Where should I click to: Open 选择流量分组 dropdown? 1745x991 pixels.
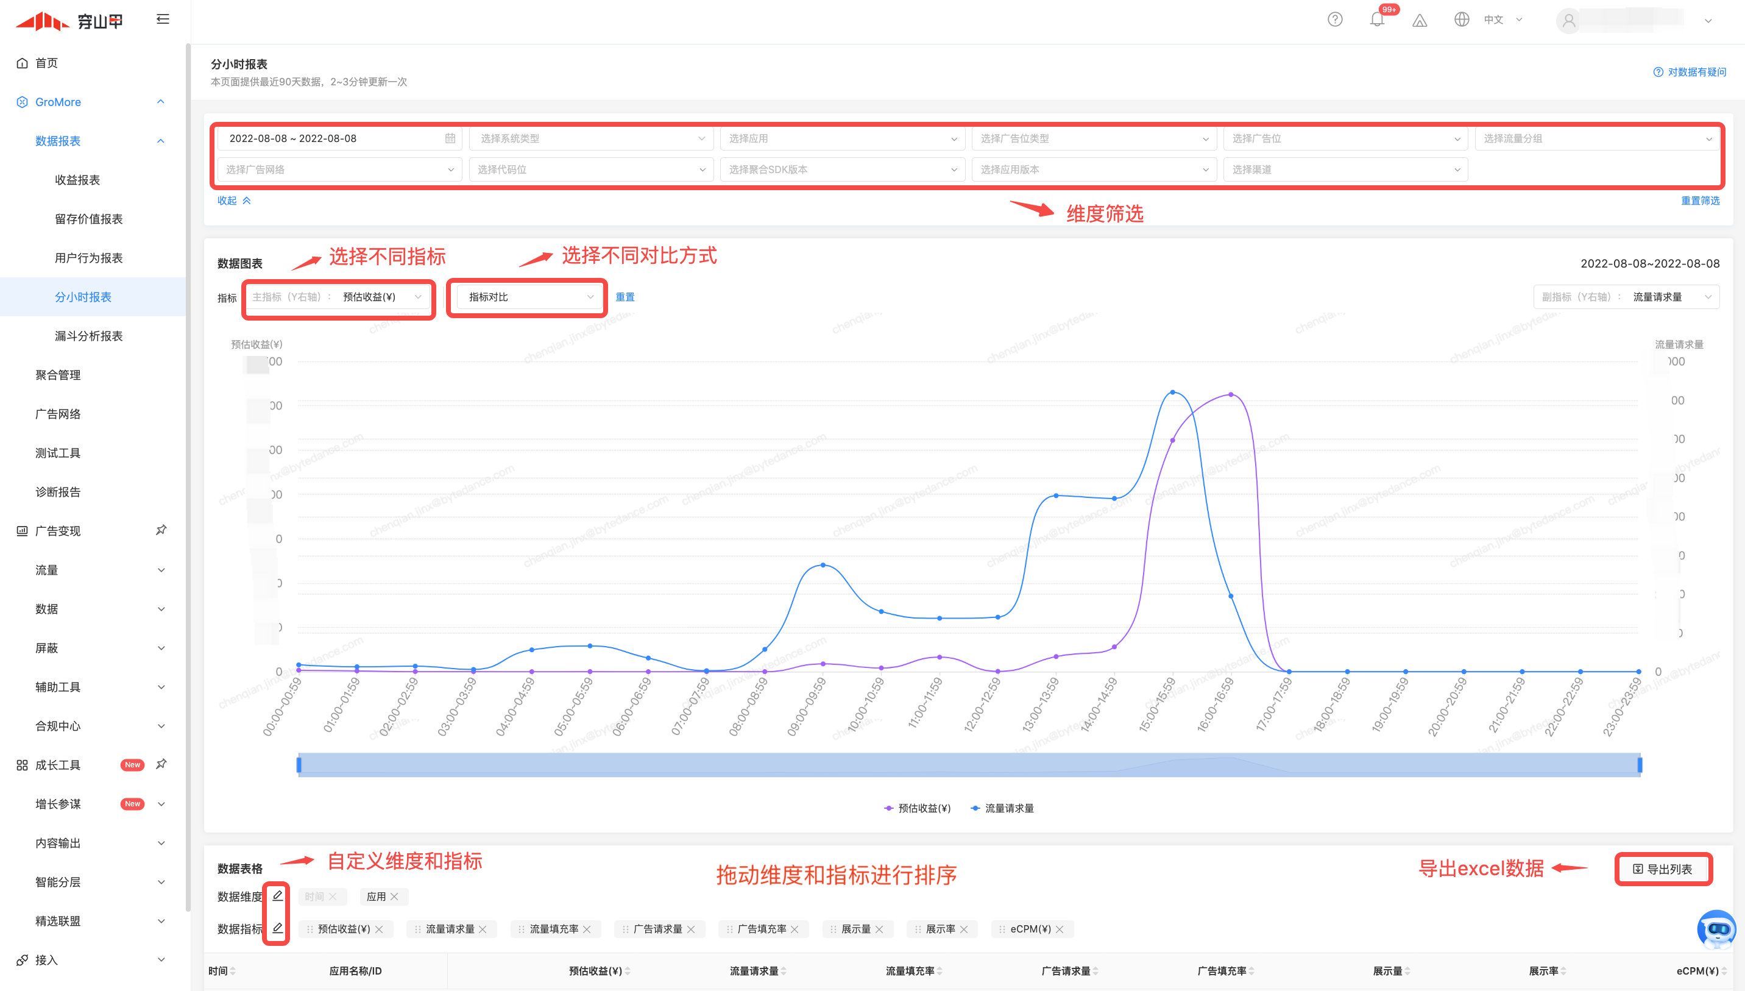pyautogui.click(x=1597, y=138)
